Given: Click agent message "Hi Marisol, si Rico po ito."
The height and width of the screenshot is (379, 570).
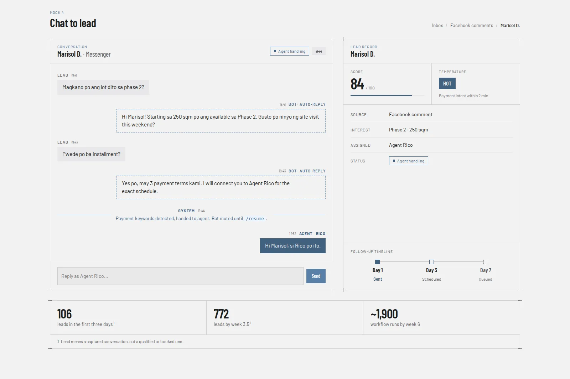Looking at the screenshot, I should point(293,246).
